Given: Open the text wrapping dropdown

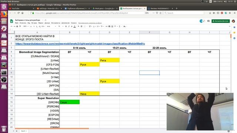Looking at the screenshot, I should click(x=98, y=26).
